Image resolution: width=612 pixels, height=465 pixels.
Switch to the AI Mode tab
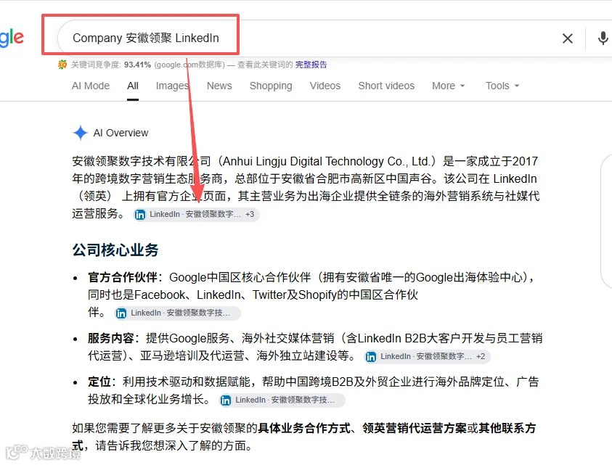point(91,86)
